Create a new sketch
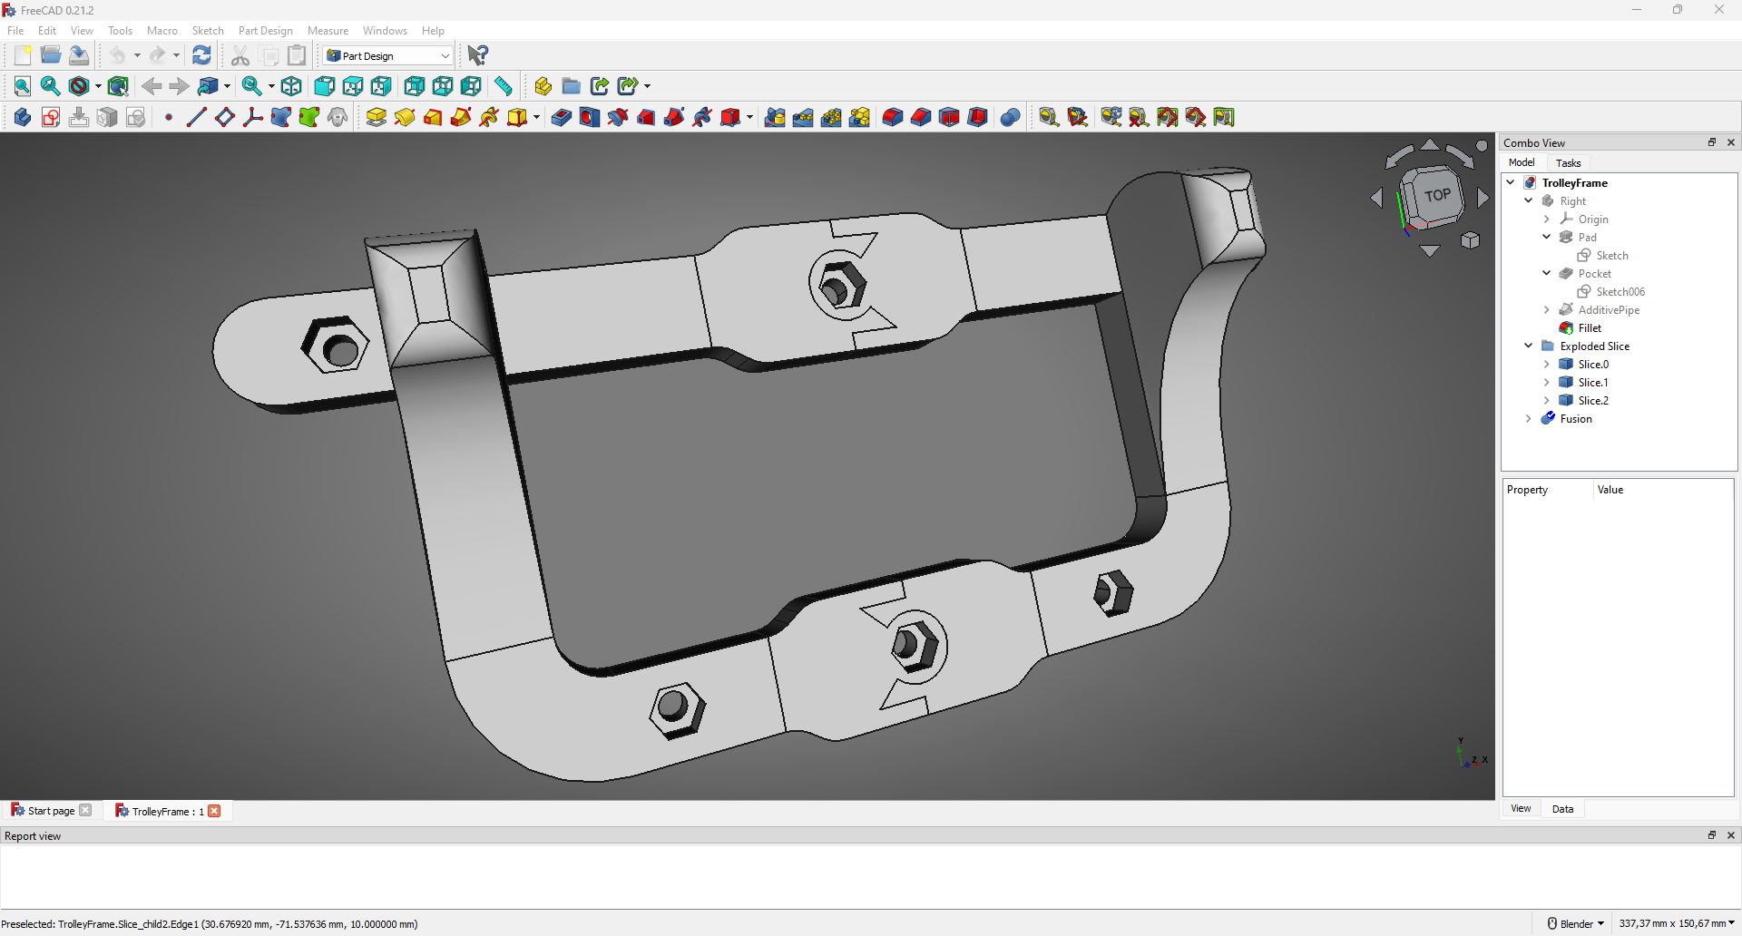Screen dimensions: 1742x936 [51, 117]
